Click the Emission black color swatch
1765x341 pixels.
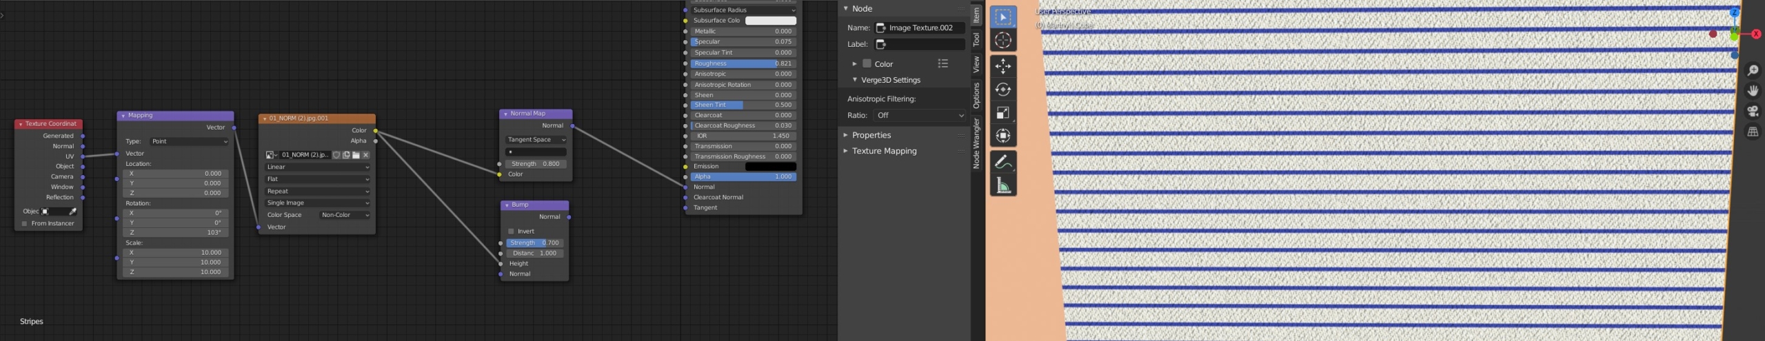click(771, 167)
